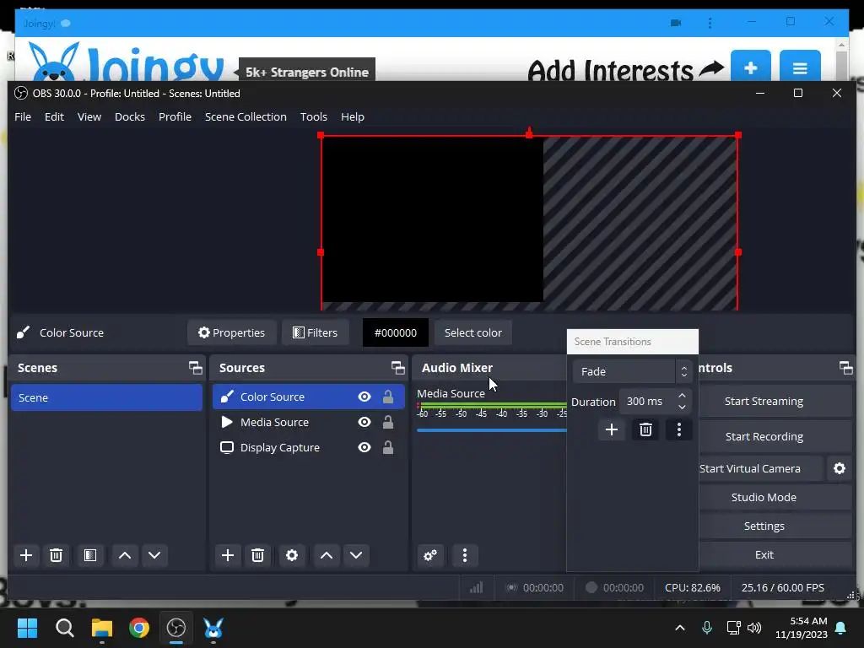Toggle visibility of Display Capture

tap(364, 447)
